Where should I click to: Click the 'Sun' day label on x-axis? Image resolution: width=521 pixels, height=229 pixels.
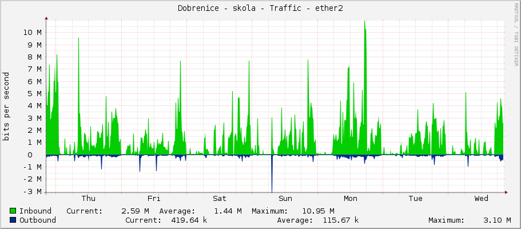click(285, 199)
